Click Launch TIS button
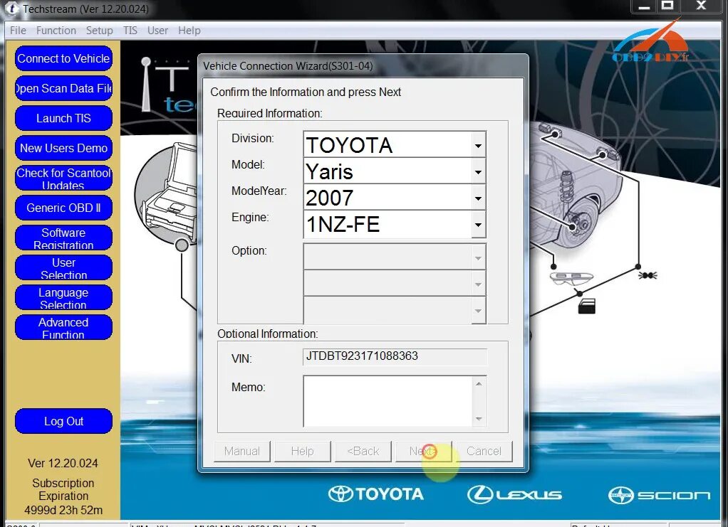This screenshot has width=728, height=527. coord(63,118)
